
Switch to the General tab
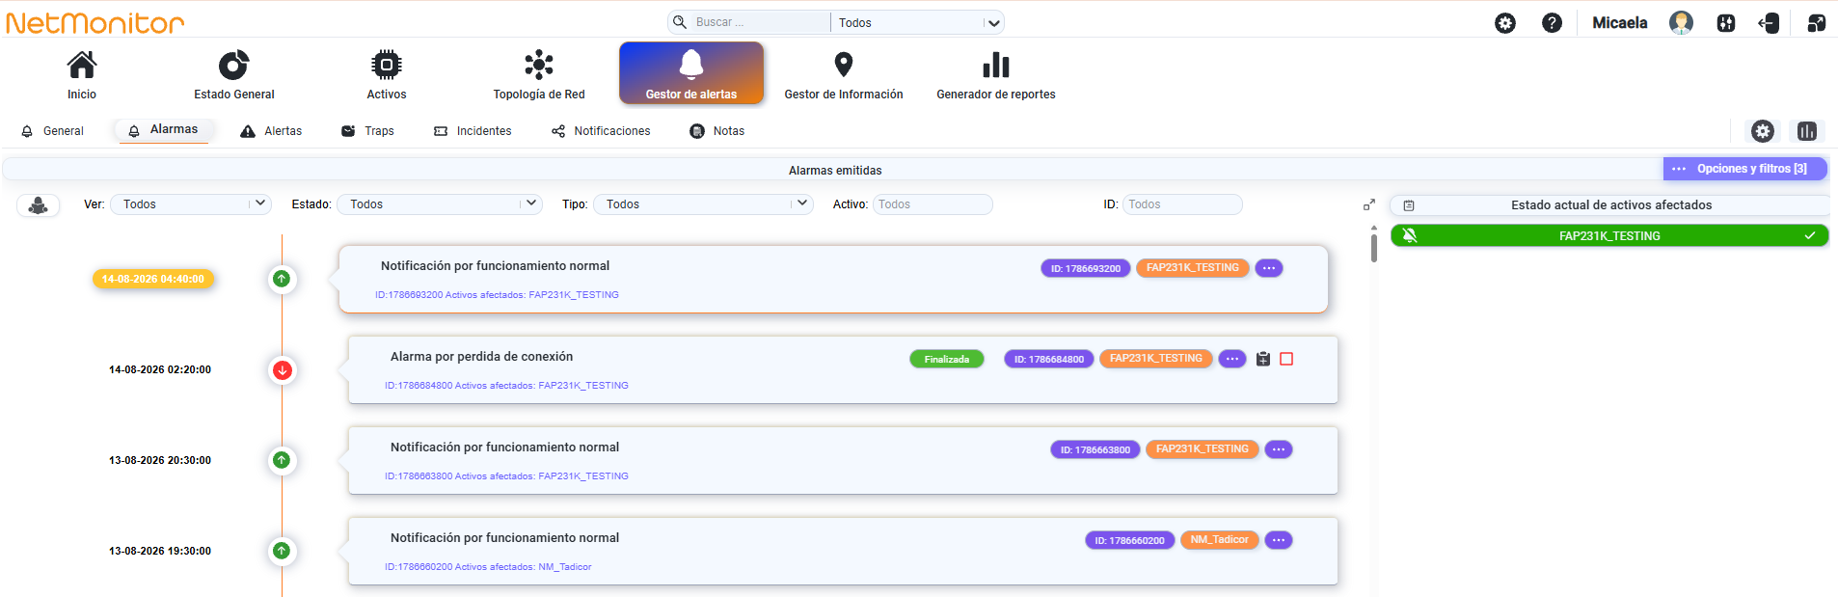point(53,131)
